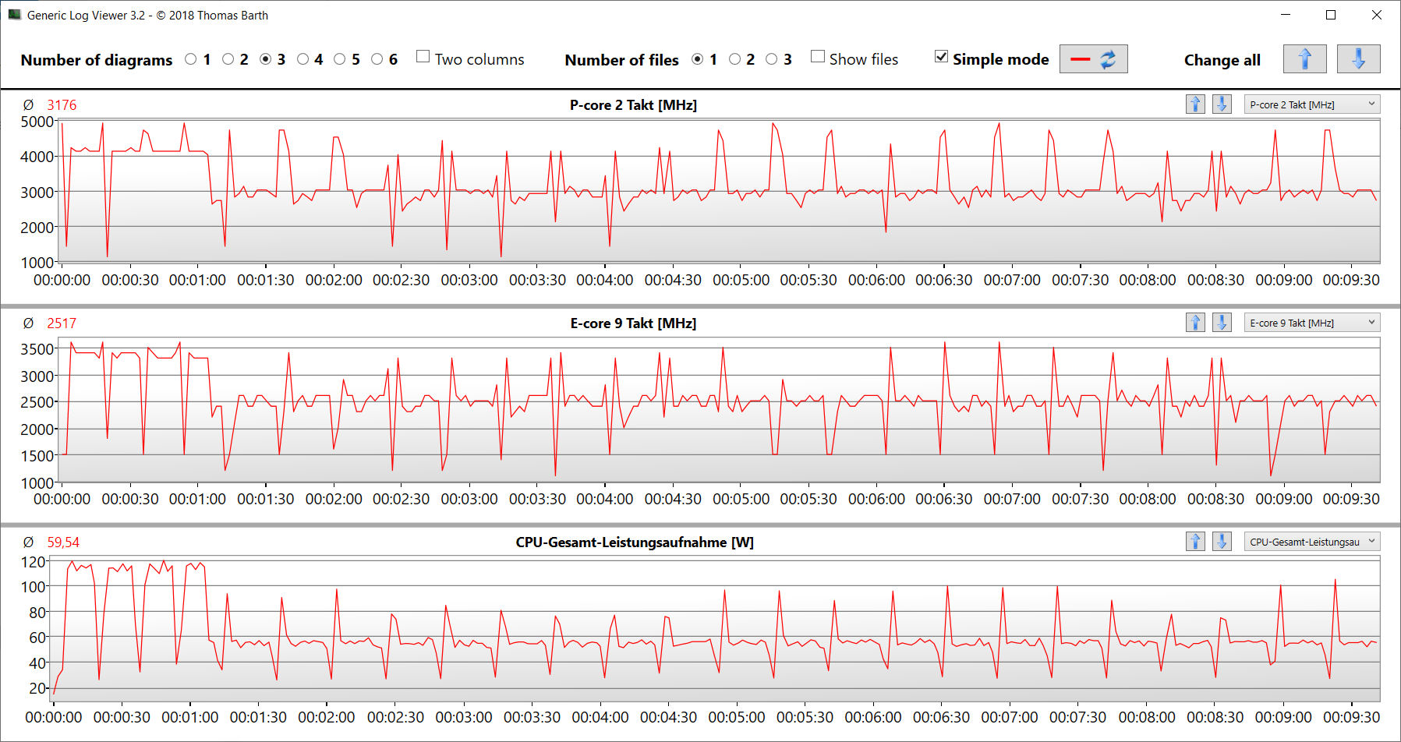Maximize the Generic Log Viewer window
The height and width of the screenshot is (742, 1401).
coord(1331,15)
